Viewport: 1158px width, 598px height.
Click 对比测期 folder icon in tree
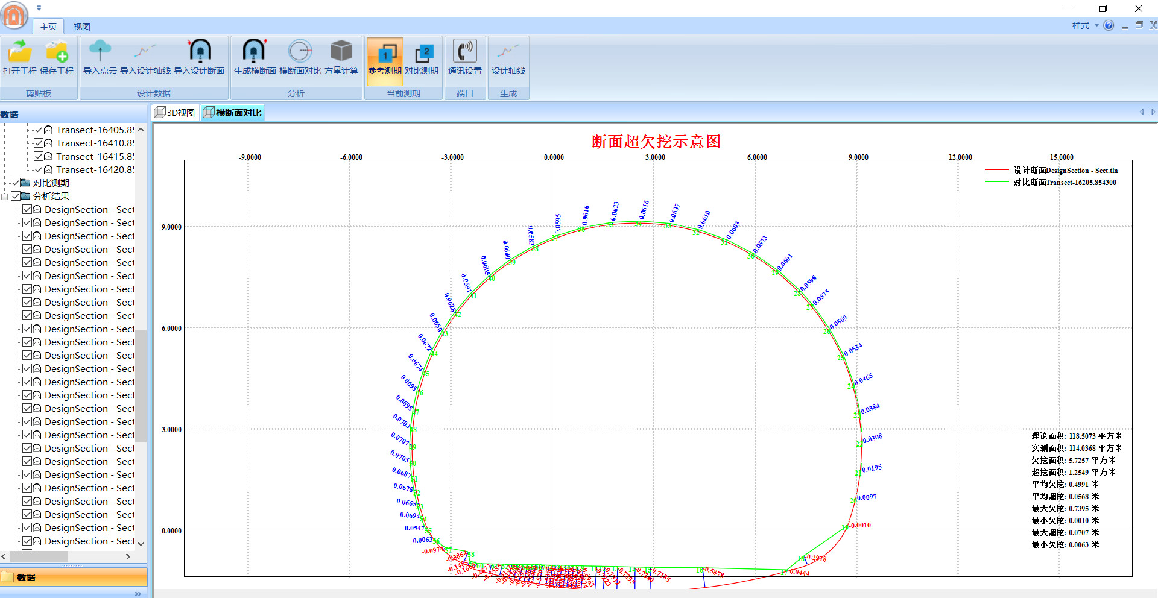click(26, 183)
